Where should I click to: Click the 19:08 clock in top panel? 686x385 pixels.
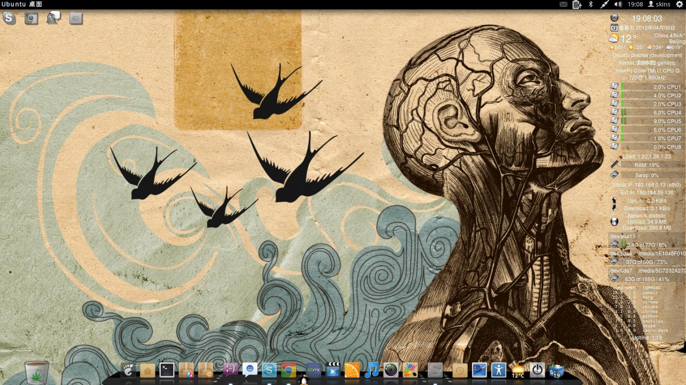point(635,4)
